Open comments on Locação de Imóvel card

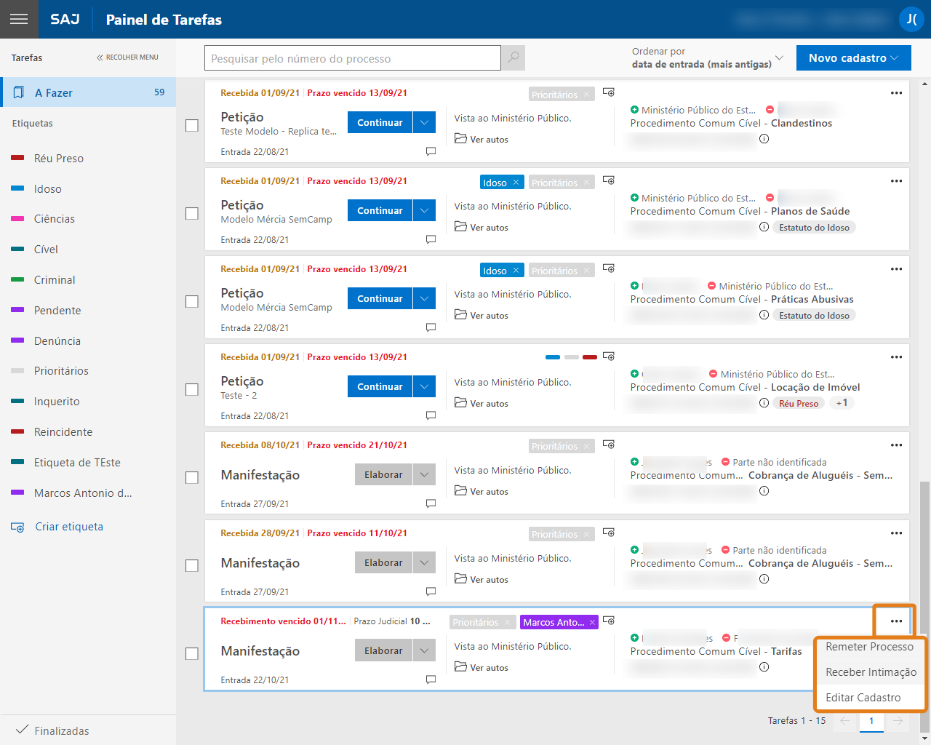(431, 415)
